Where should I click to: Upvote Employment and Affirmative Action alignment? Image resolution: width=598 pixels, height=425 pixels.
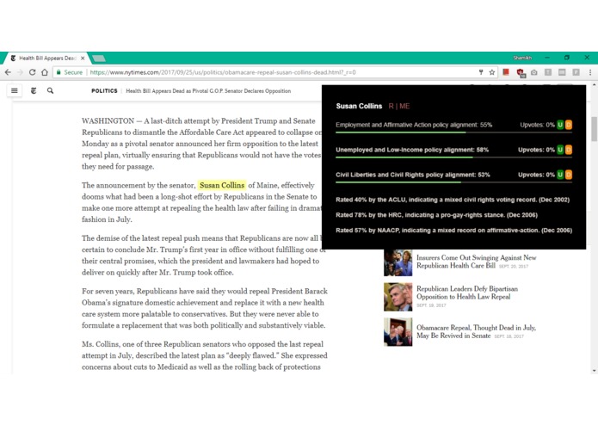560,125
